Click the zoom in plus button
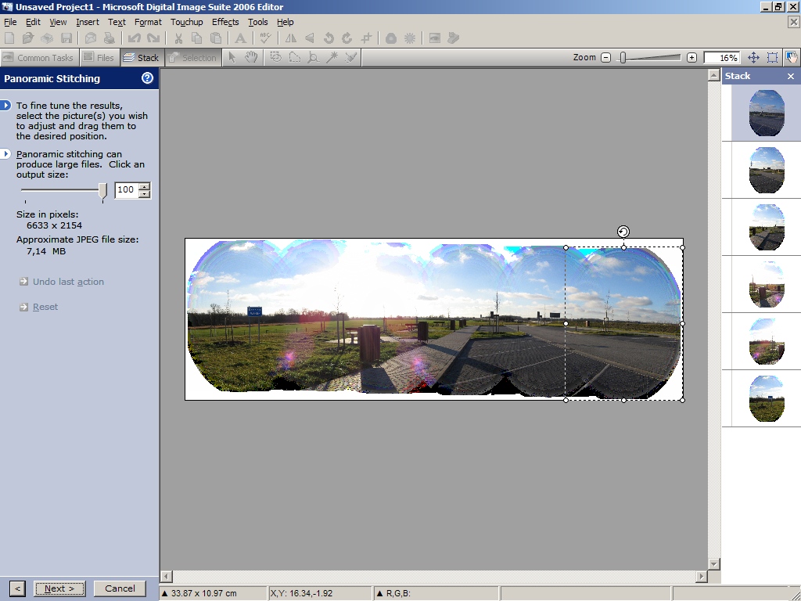 click(x=691, y=58)
